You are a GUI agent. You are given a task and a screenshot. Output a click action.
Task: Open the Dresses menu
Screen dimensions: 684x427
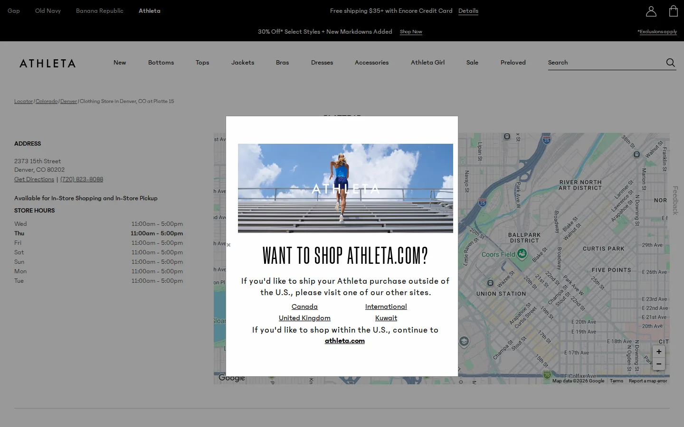(x=322, y=63)
